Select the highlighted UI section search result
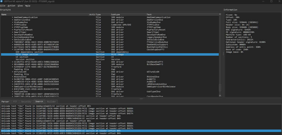The height and width of the screenshot is (135, 282). coord(141,131)
